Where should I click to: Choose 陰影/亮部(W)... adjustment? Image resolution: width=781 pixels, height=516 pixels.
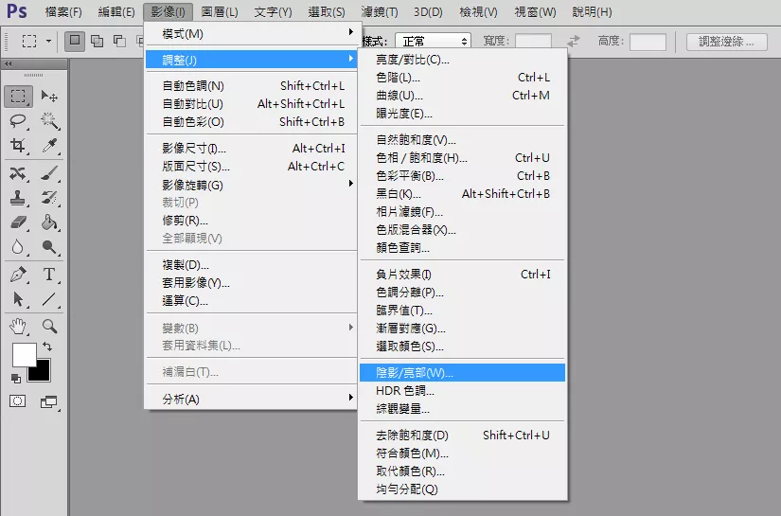coord(462,372)
